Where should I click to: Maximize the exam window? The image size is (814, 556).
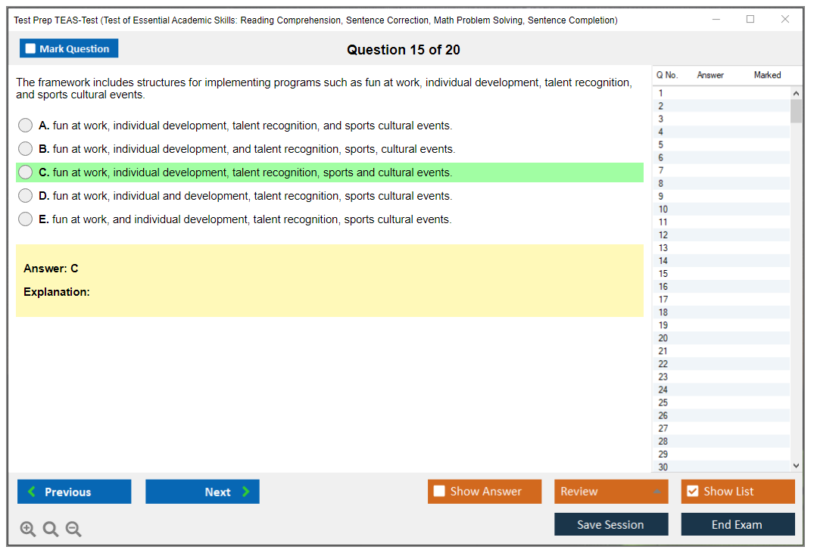750,20
